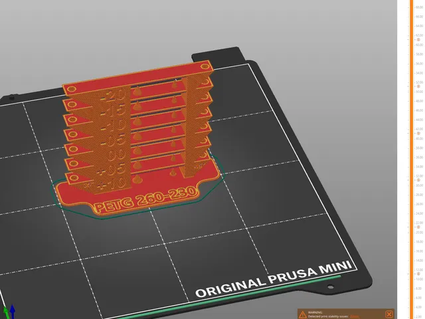Click the 6.00 layer height label

[419, 298]
